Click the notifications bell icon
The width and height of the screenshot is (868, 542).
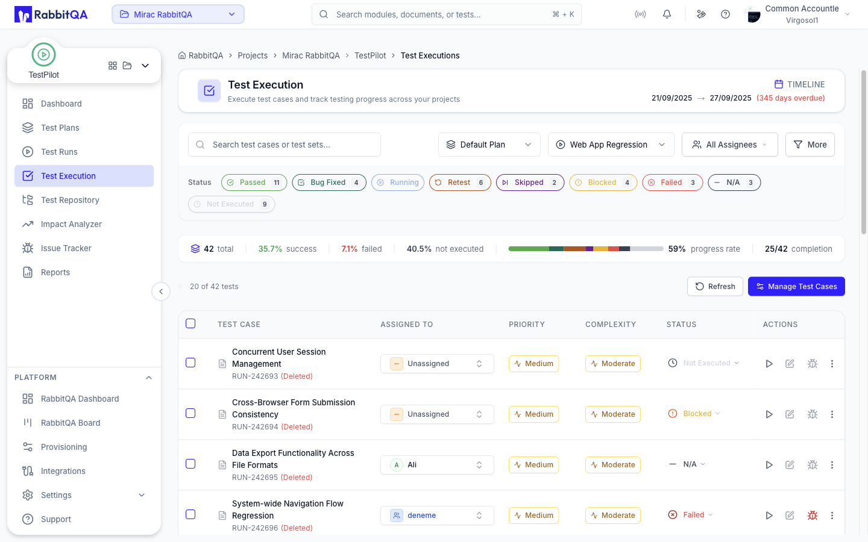pos(667,14)
